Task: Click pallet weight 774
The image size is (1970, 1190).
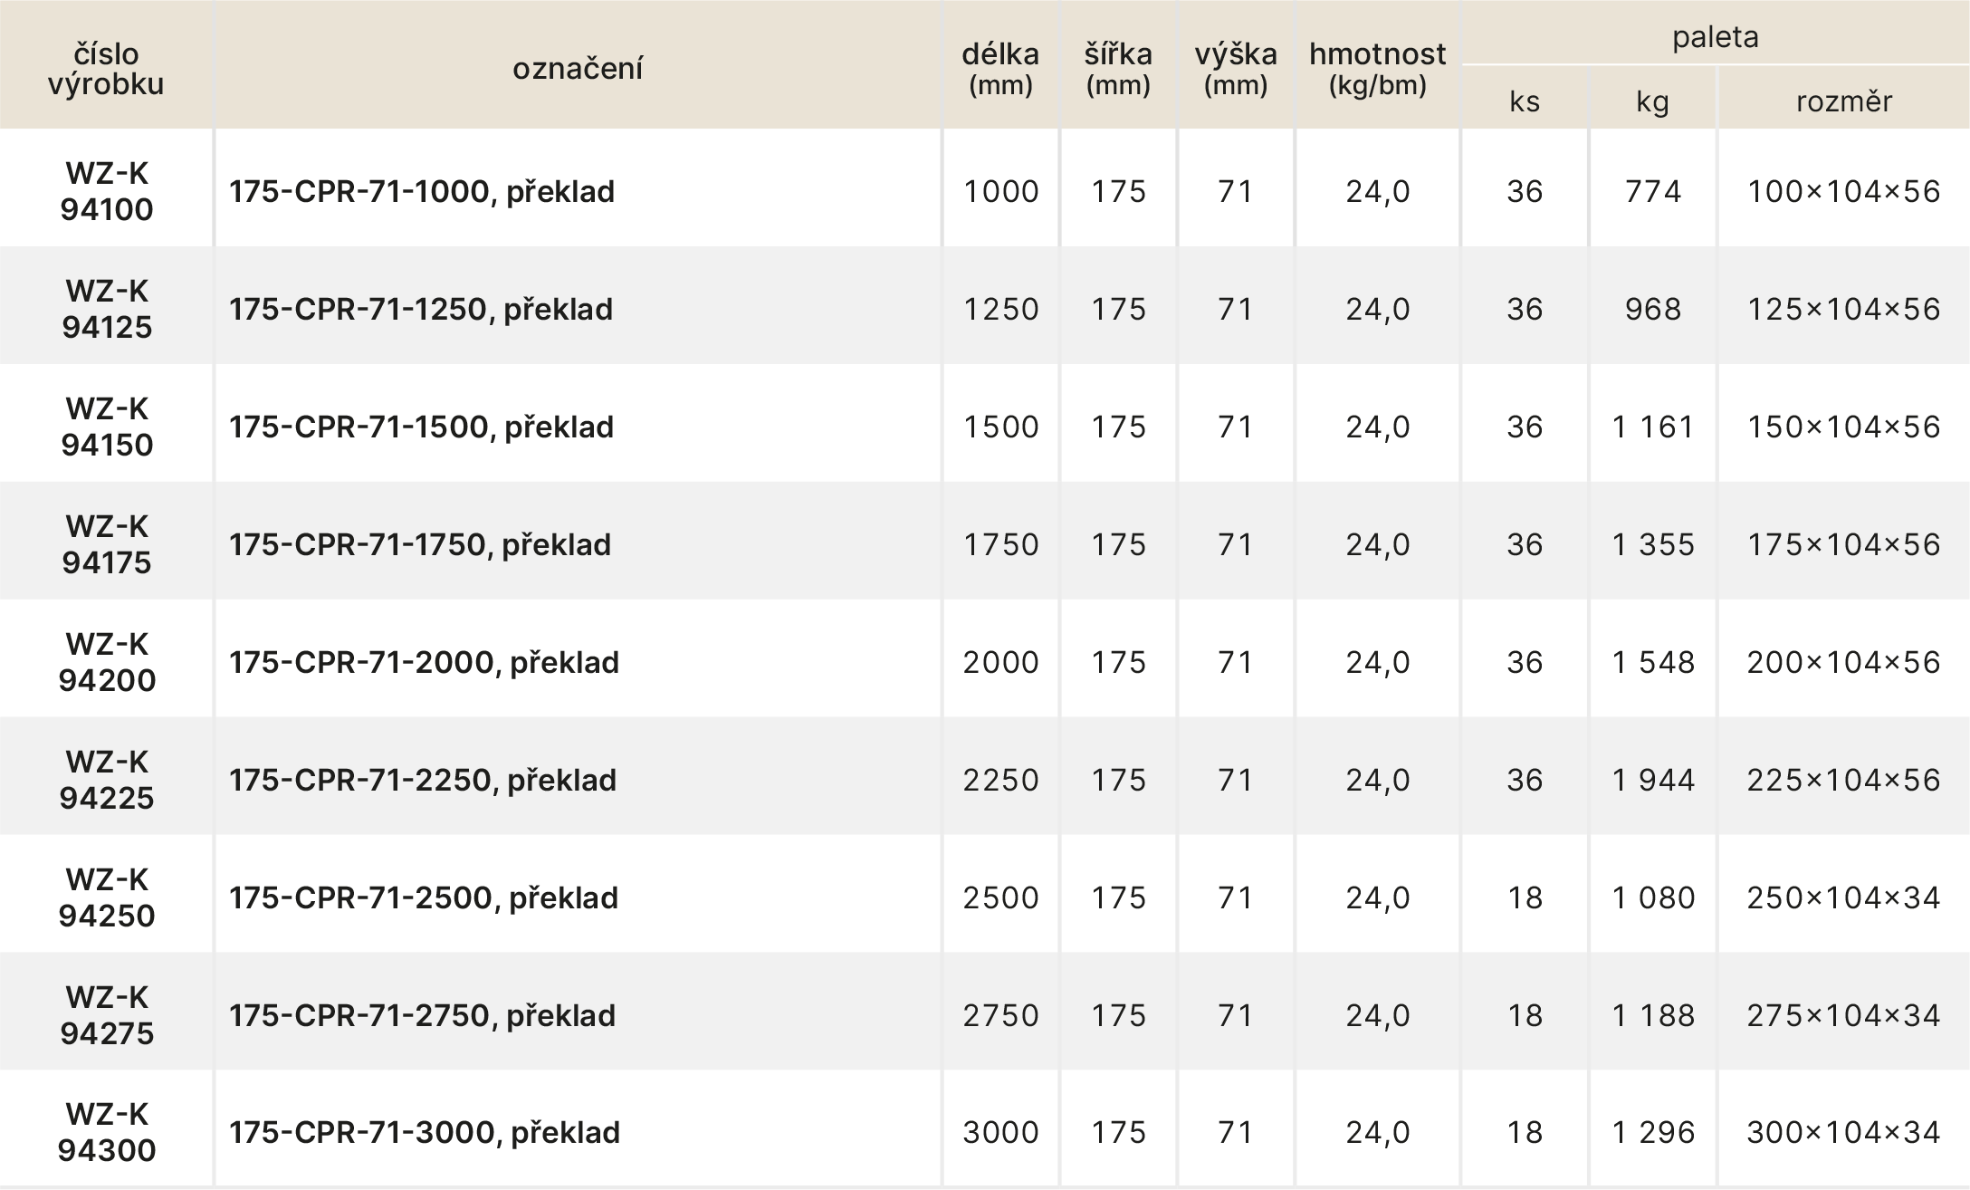Action: click(x=1653, y=192)
